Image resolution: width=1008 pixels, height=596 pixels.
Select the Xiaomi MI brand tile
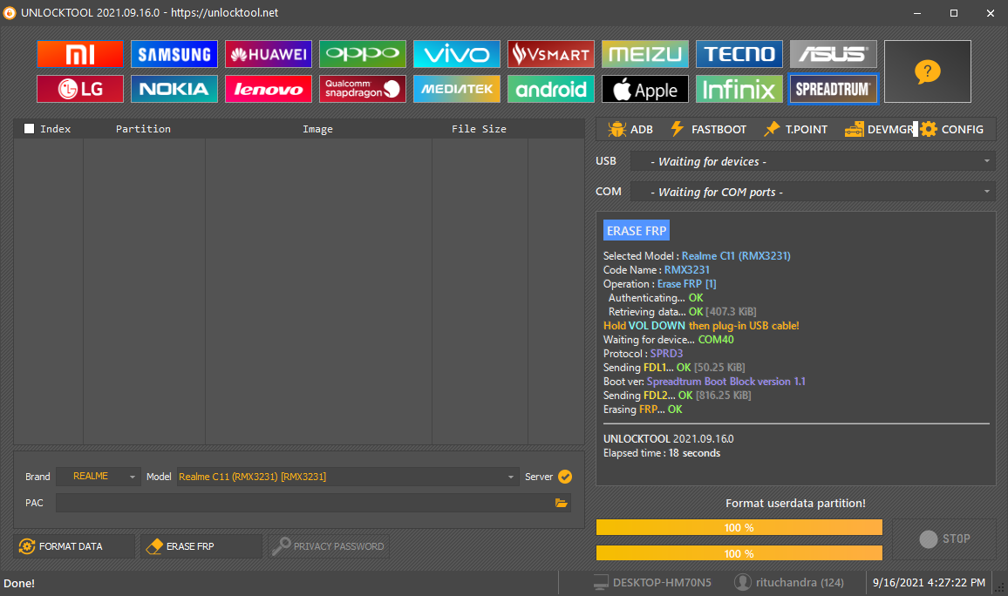(x=79, y=54)
